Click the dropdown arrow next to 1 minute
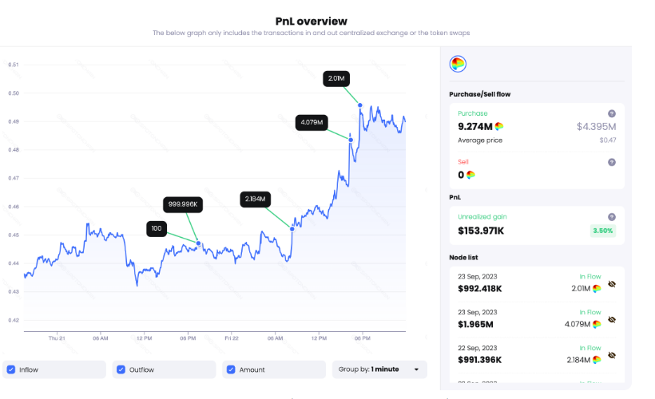Image resolution: width=655 pixels, height=399 pixels. pos(416,369)
